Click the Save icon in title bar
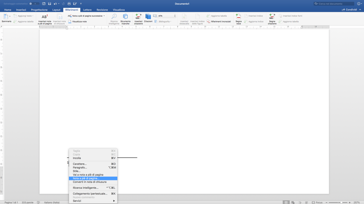 pyautogui.click(x=49, y=4)
